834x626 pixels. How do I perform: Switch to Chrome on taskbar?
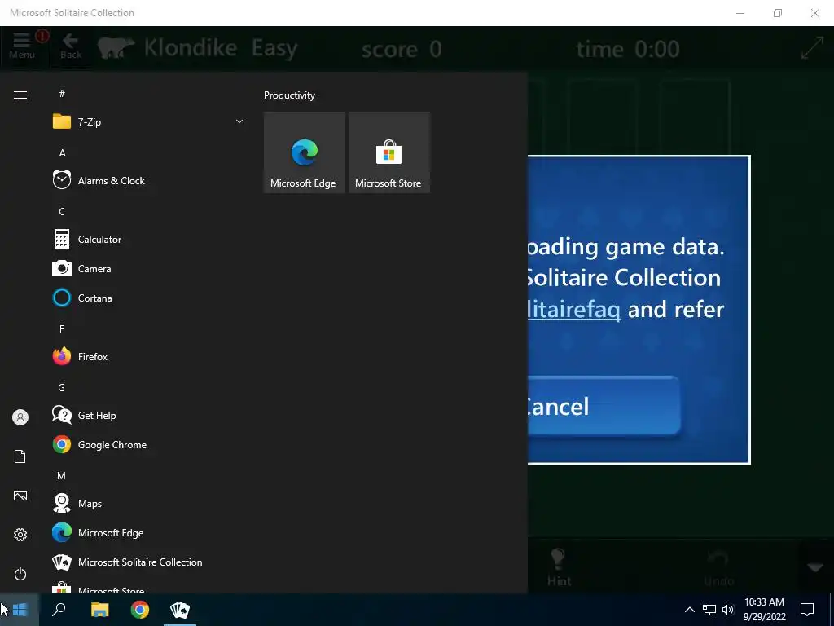coord(140,610)
